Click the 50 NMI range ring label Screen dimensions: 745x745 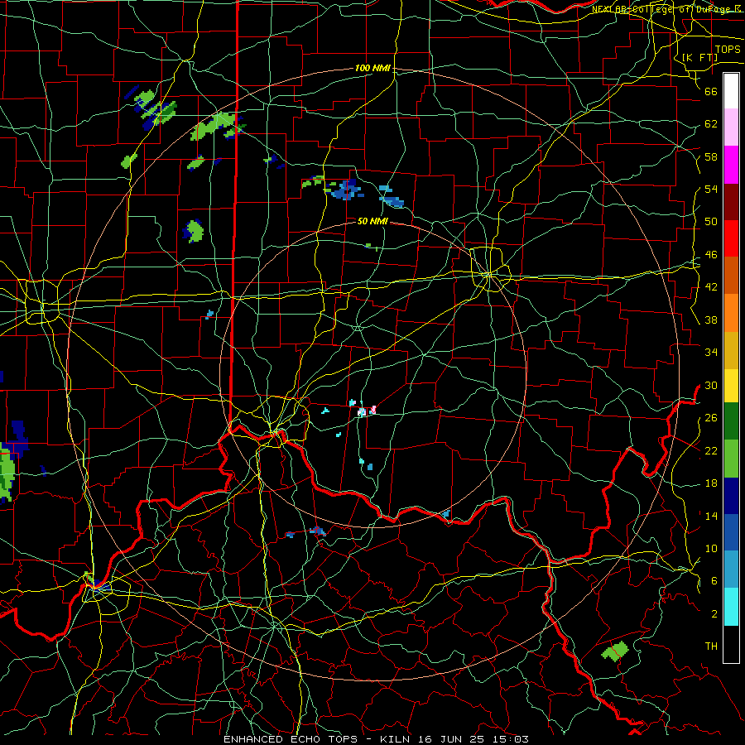point(372,221)
